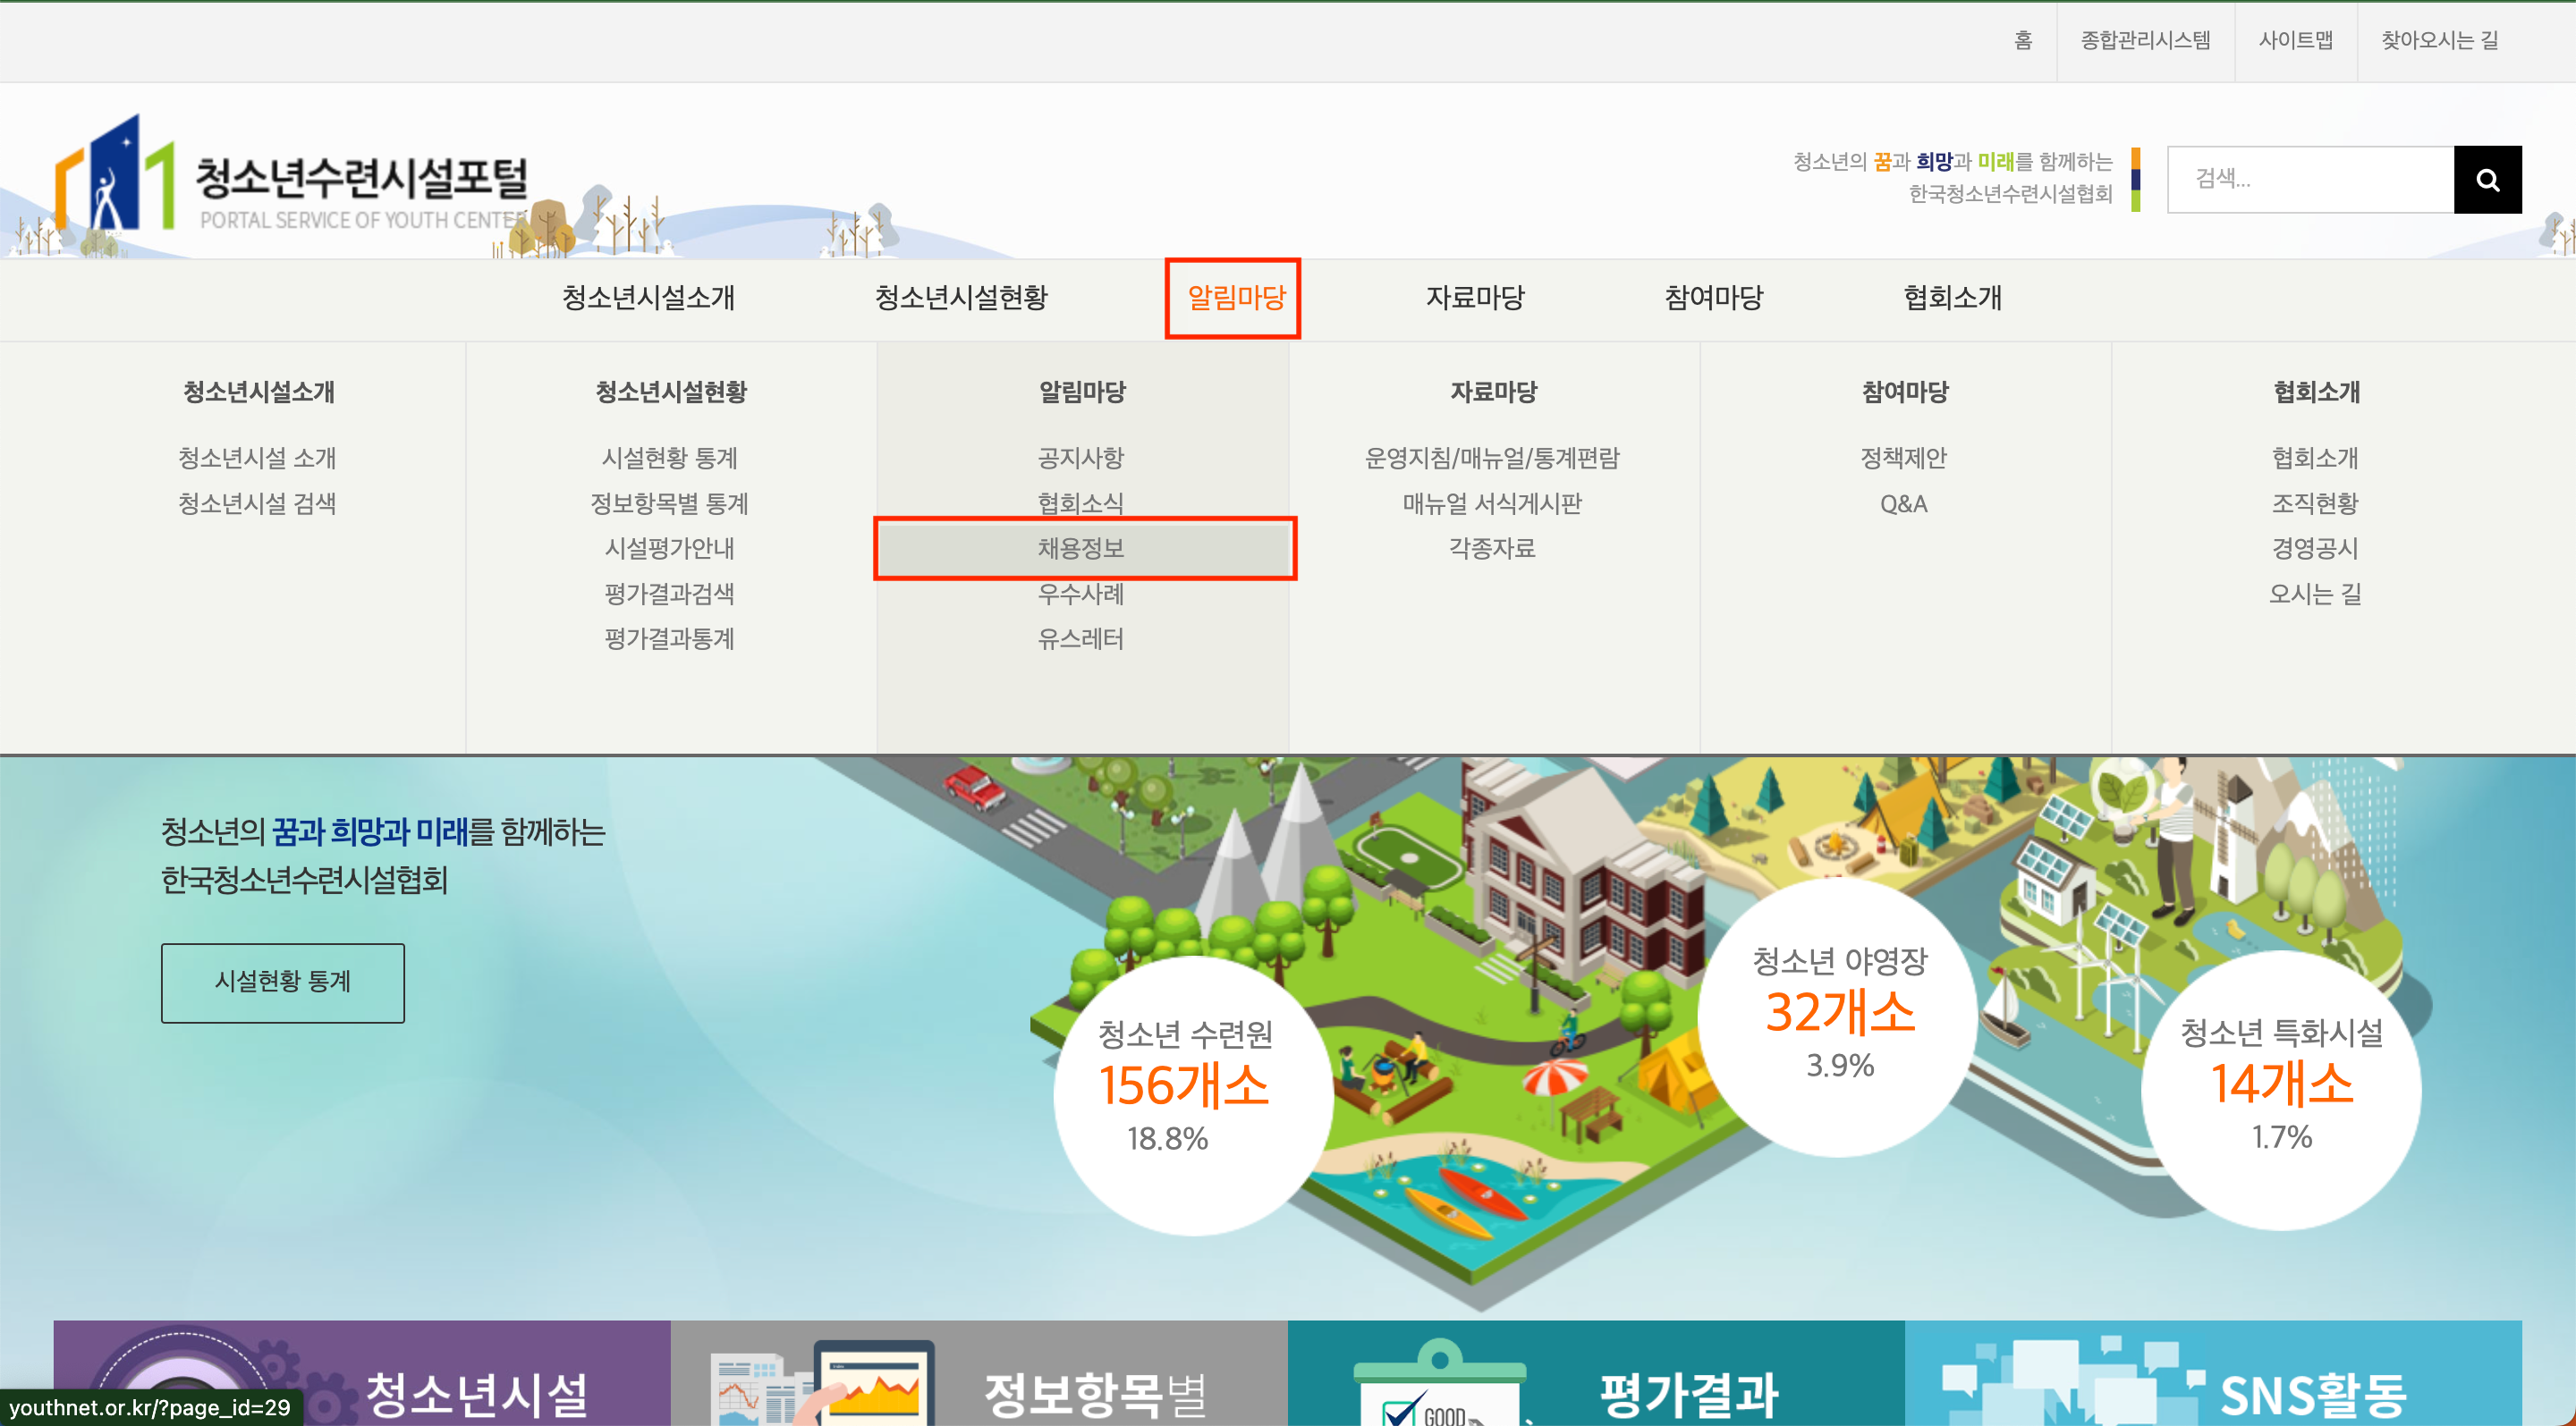
Task: Click the 청소년 수련원 156개소 circle
Action: pyautogui.click(x=1187, y=1089)
